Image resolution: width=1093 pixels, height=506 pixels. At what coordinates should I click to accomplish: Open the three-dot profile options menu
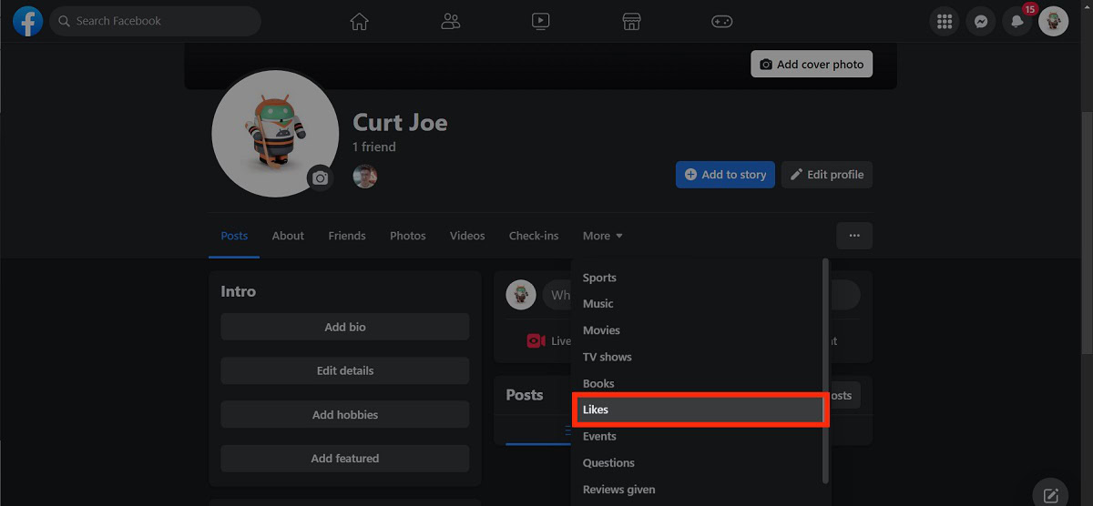(x=853, y=236)
